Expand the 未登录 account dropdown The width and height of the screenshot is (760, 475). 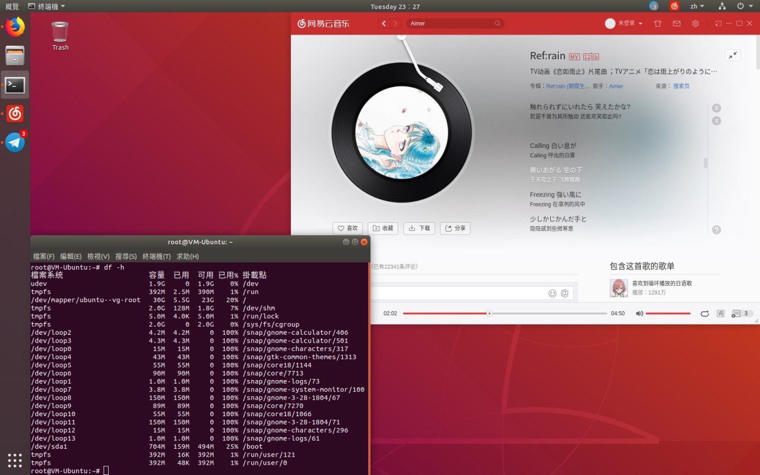point(631,24)
